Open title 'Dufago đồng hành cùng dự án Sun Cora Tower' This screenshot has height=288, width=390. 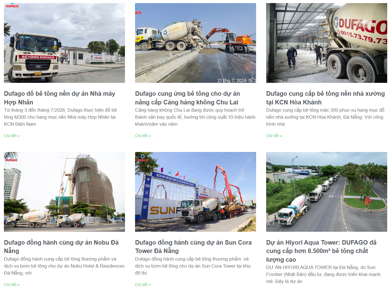coord(193,247)
